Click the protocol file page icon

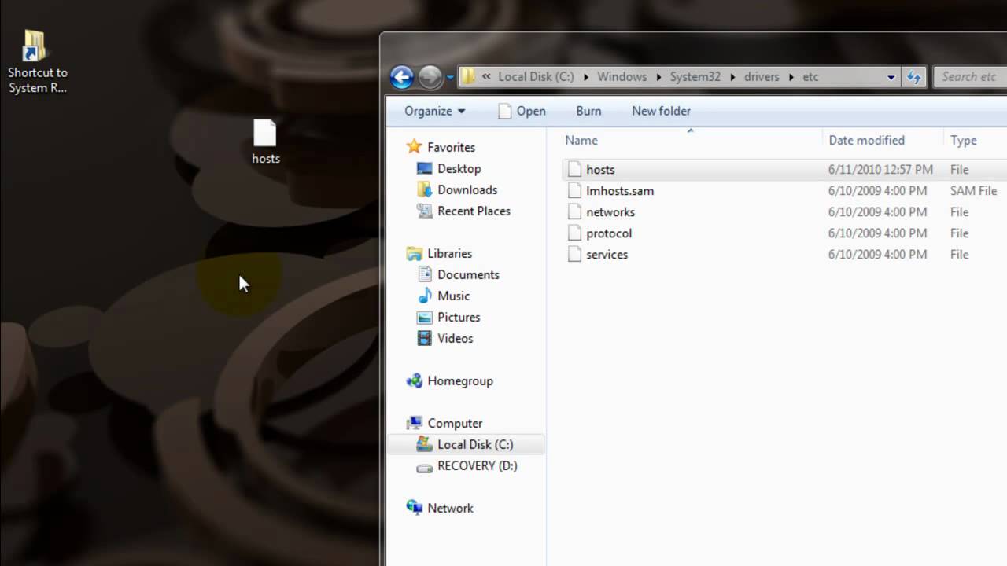(574, 233)
